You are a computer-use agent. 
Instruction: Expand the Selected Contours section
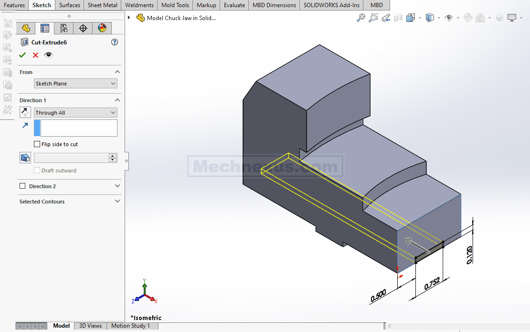tap(117, 202)
